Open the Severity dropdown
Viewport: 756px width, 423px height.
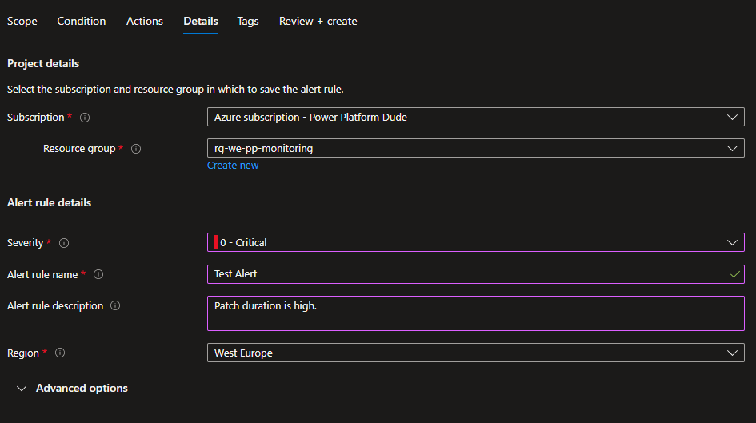click(x=475, y=242)
